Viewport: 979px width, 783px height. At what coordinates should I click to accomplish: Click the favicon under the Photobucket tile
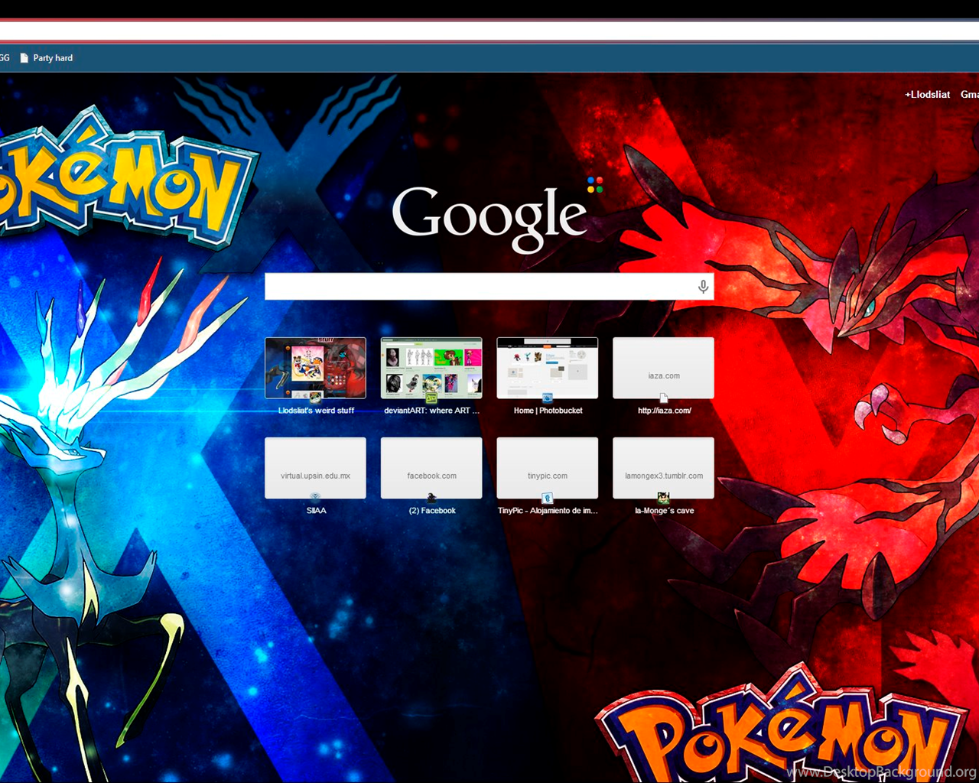(548, 398)
